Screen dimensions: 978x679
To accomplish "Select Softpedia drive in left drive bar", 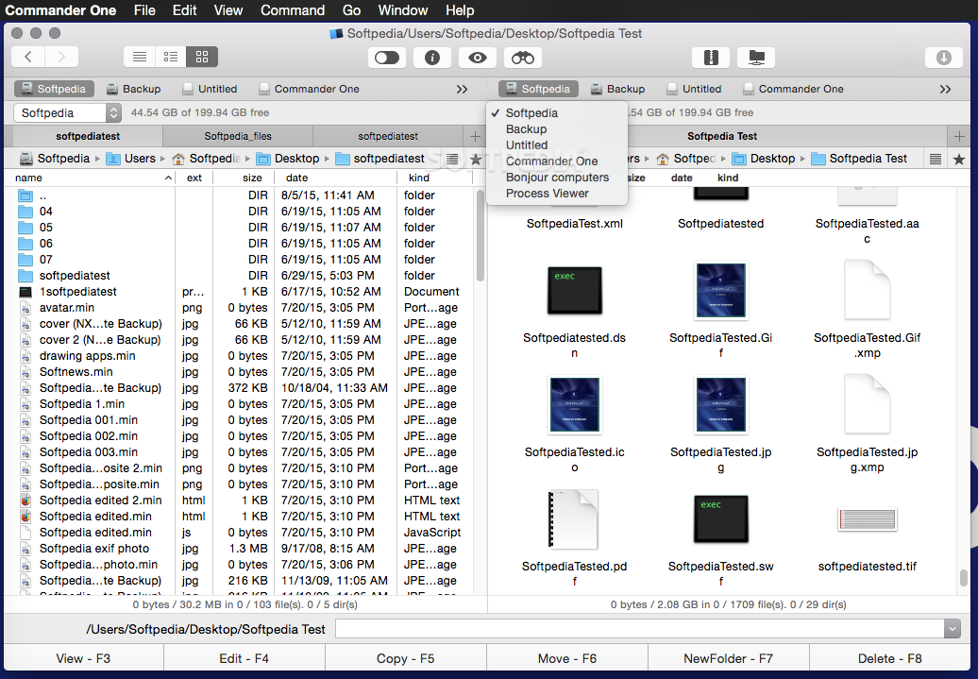I will pyautogui.click(x=54, y=89).
